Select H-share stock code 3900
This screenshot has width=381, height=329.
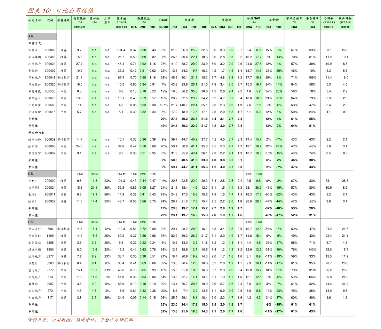[50, 250]
